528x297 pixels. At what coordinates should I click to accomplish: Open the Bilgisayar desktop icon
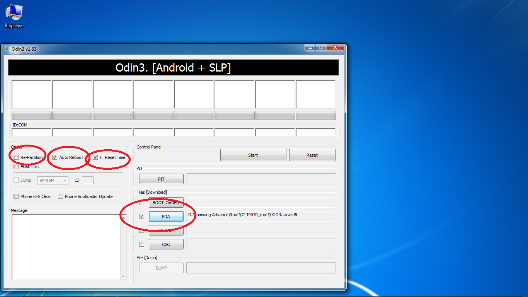coord(14,16)
